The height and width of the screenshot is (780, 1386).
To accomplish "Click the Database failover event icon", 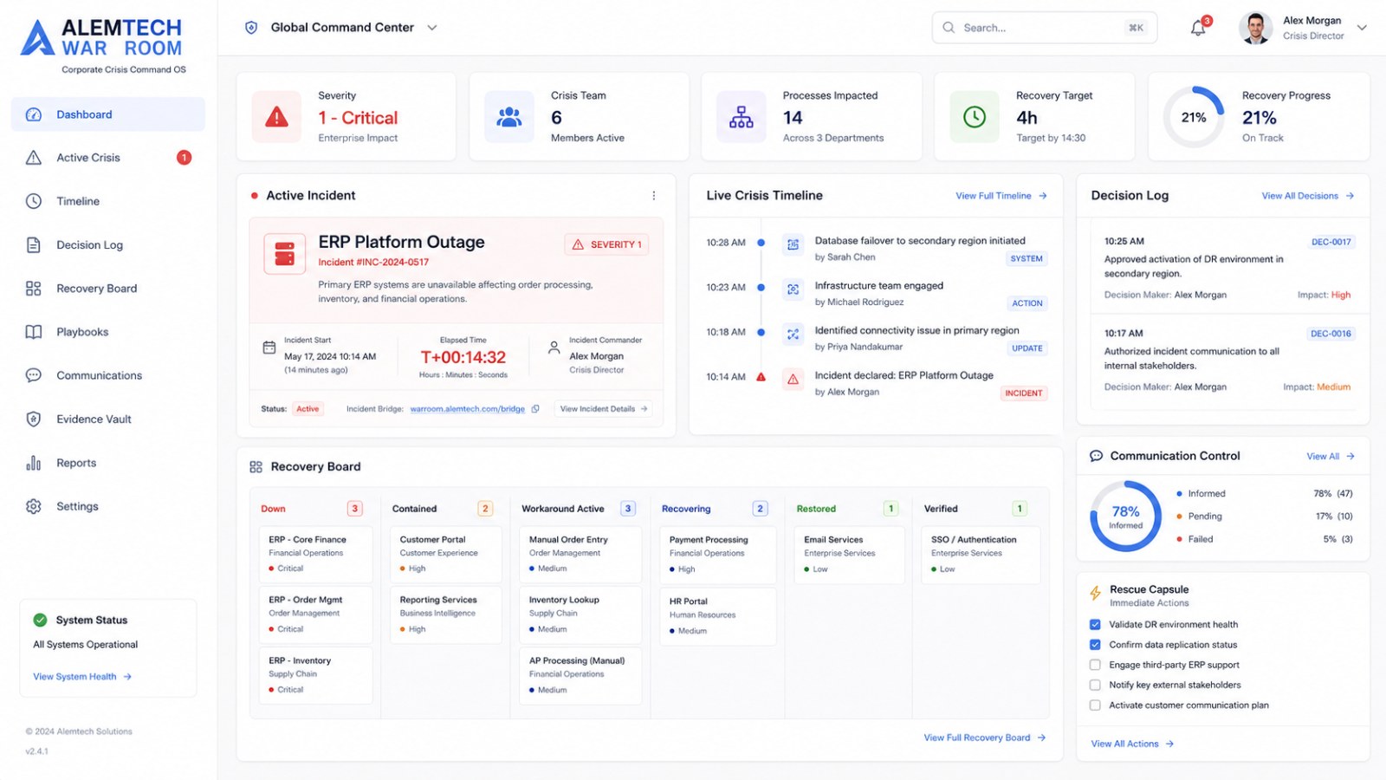I will click(x=793, y=244).
